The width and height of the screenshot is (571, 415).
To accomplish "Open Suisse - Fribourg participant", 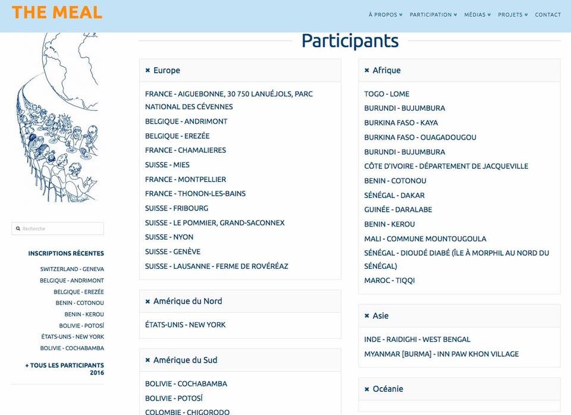I will [177, 208].
